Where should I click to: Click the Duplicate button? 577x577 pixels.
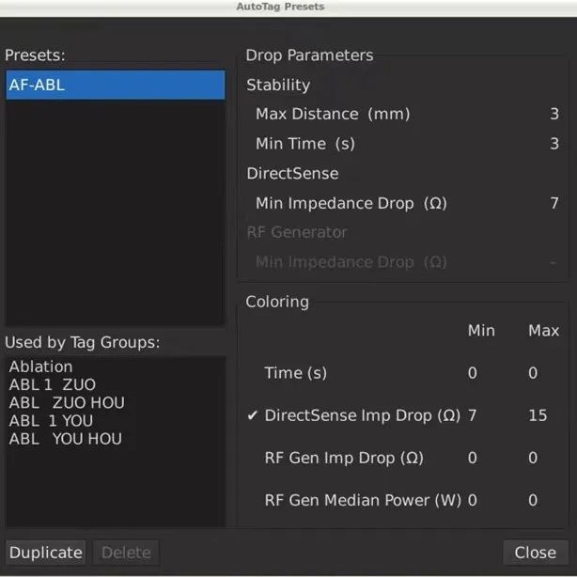(46, 553)
